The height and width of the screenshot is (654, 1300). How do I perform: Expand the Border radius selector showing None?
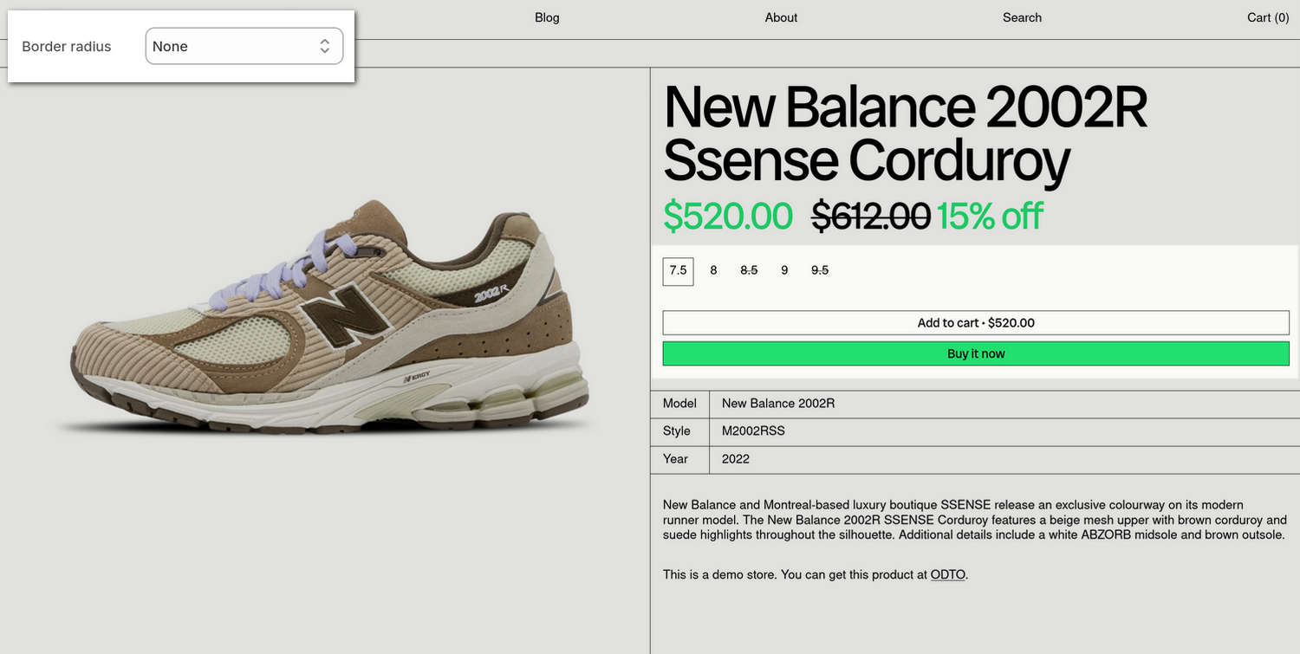(x=244, y=45)
